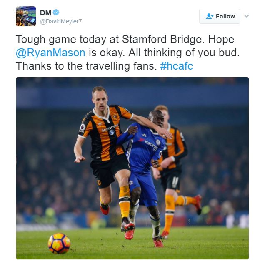Click the Adidas logo on the blue jersey
265x264 pixels.
[144, 135]
